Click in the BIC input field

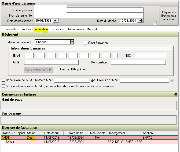click(x=150, y=56)
